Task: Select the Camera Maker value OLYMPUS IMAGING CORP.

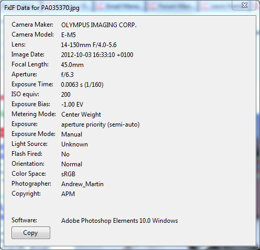Action: 99,25
